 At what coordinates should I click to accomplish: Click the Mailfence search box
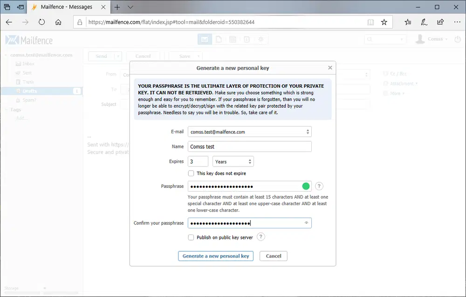pos(385,39)
